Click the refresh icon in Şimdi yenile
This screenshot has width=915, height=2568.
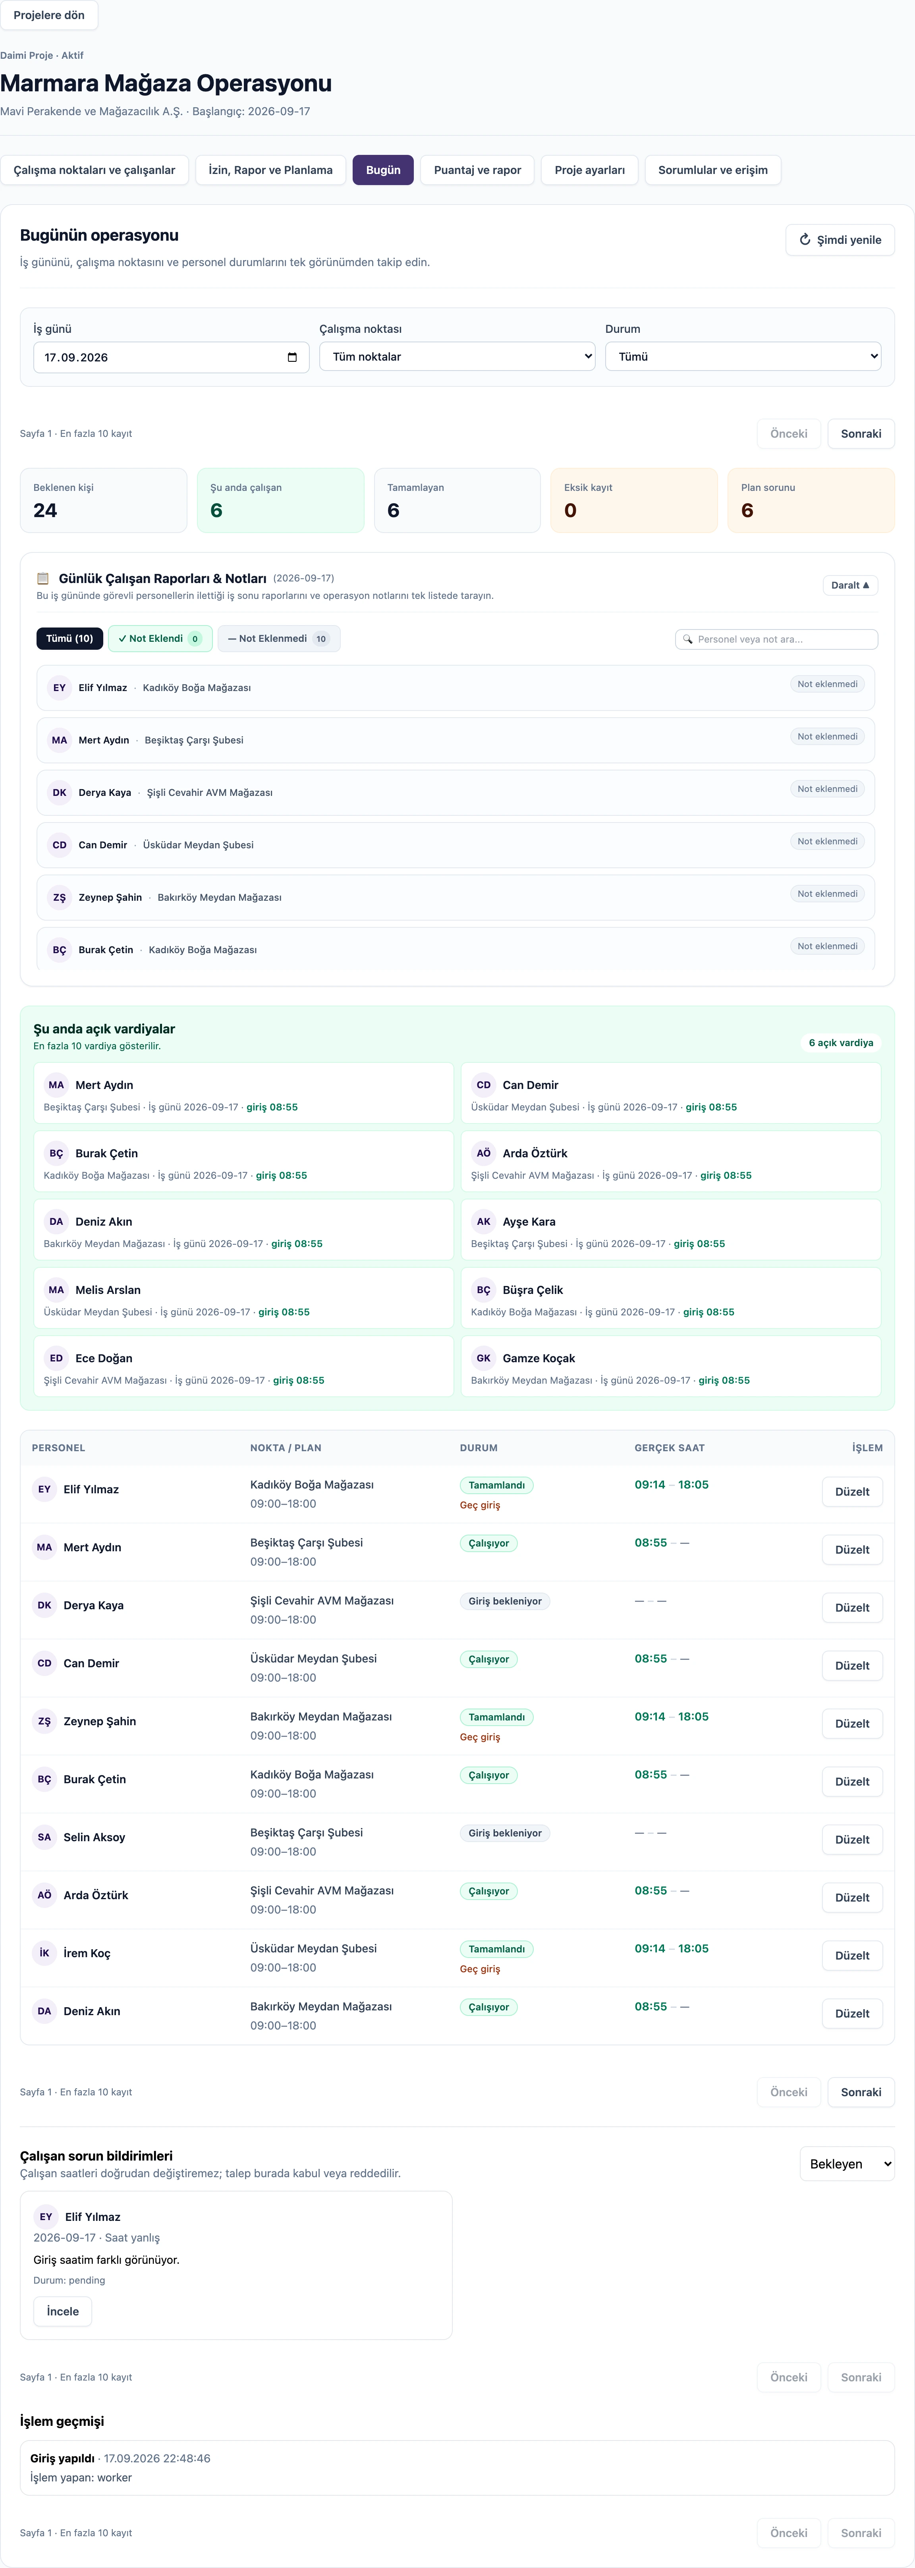pos(804,239)
